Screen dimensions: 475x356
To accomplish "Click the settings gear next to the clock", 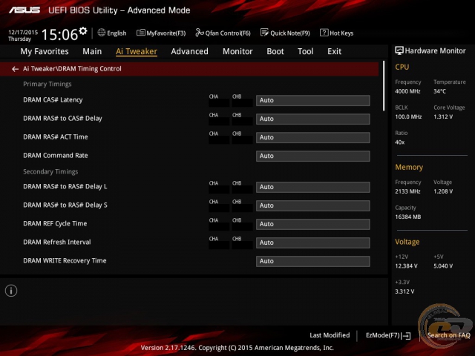I will pos(83,31).
